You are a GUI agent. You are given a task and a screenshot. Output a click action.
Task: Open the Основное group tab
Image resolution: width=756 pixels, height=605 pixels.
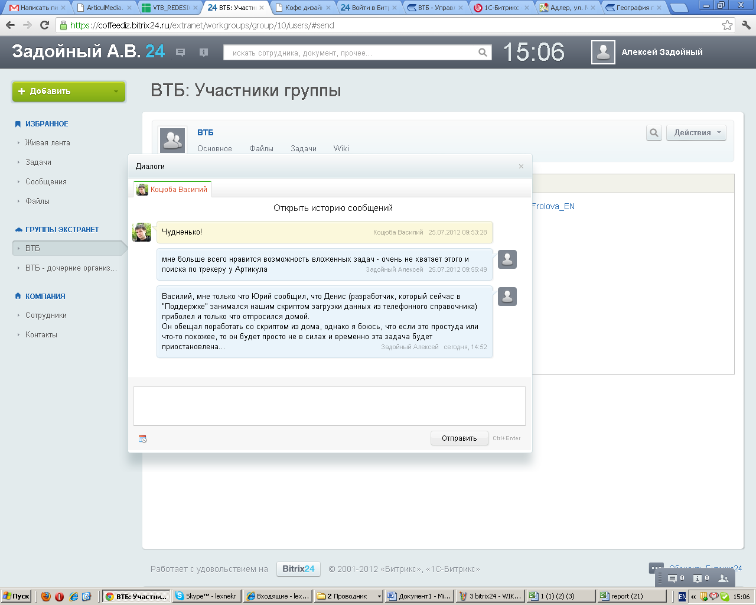(214, 149)
